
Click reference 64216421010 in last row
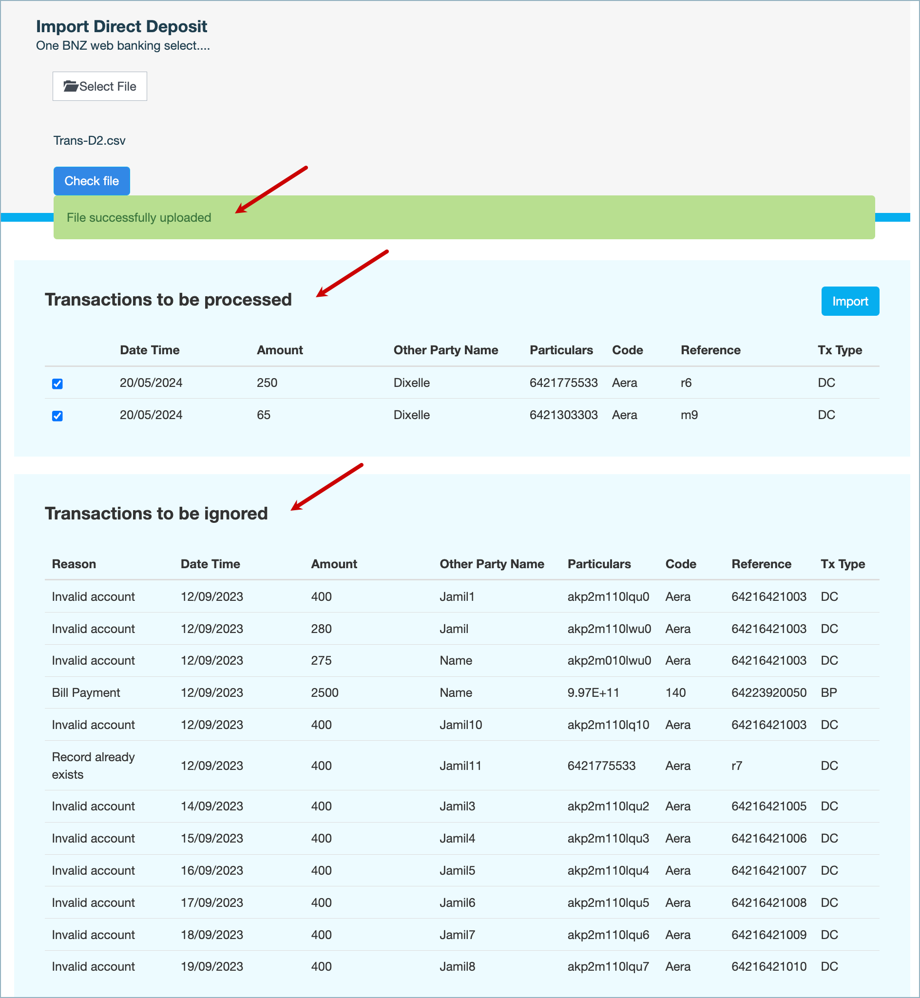(768, 966)
